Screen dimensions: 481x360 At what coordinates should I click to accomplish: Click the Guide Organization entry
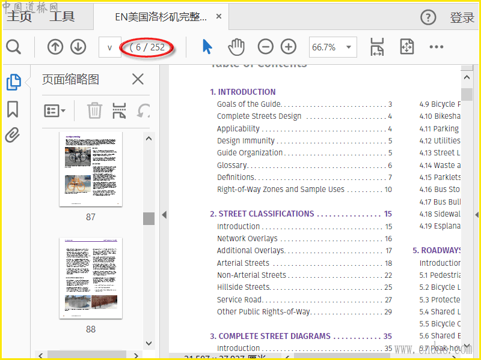(x=304, y=153)
